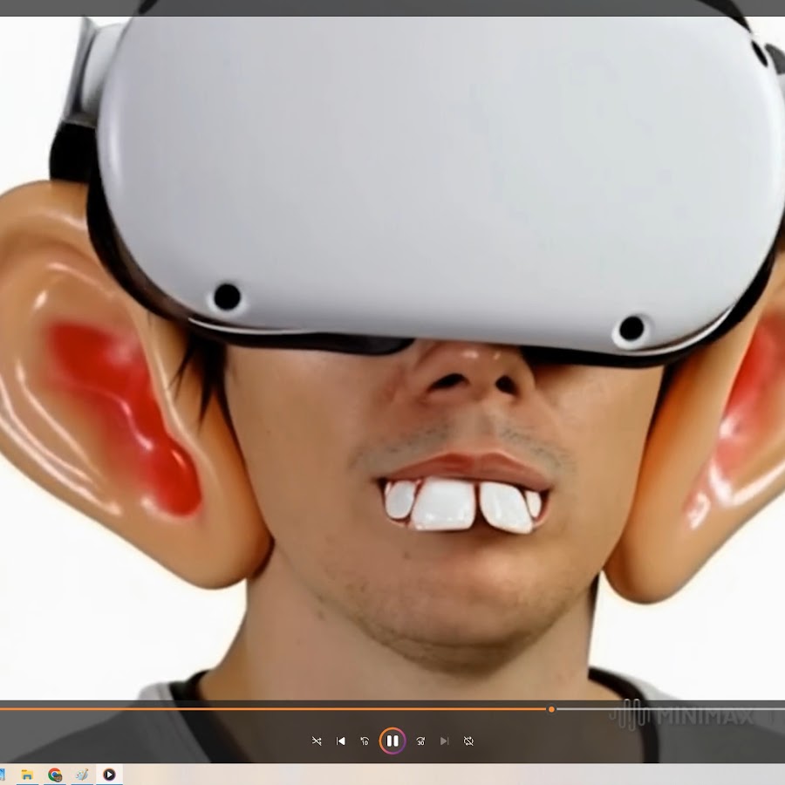Toggle repeat mode
Image resolution: width=785 pixels, height=785 pixels.
[468, 741]
